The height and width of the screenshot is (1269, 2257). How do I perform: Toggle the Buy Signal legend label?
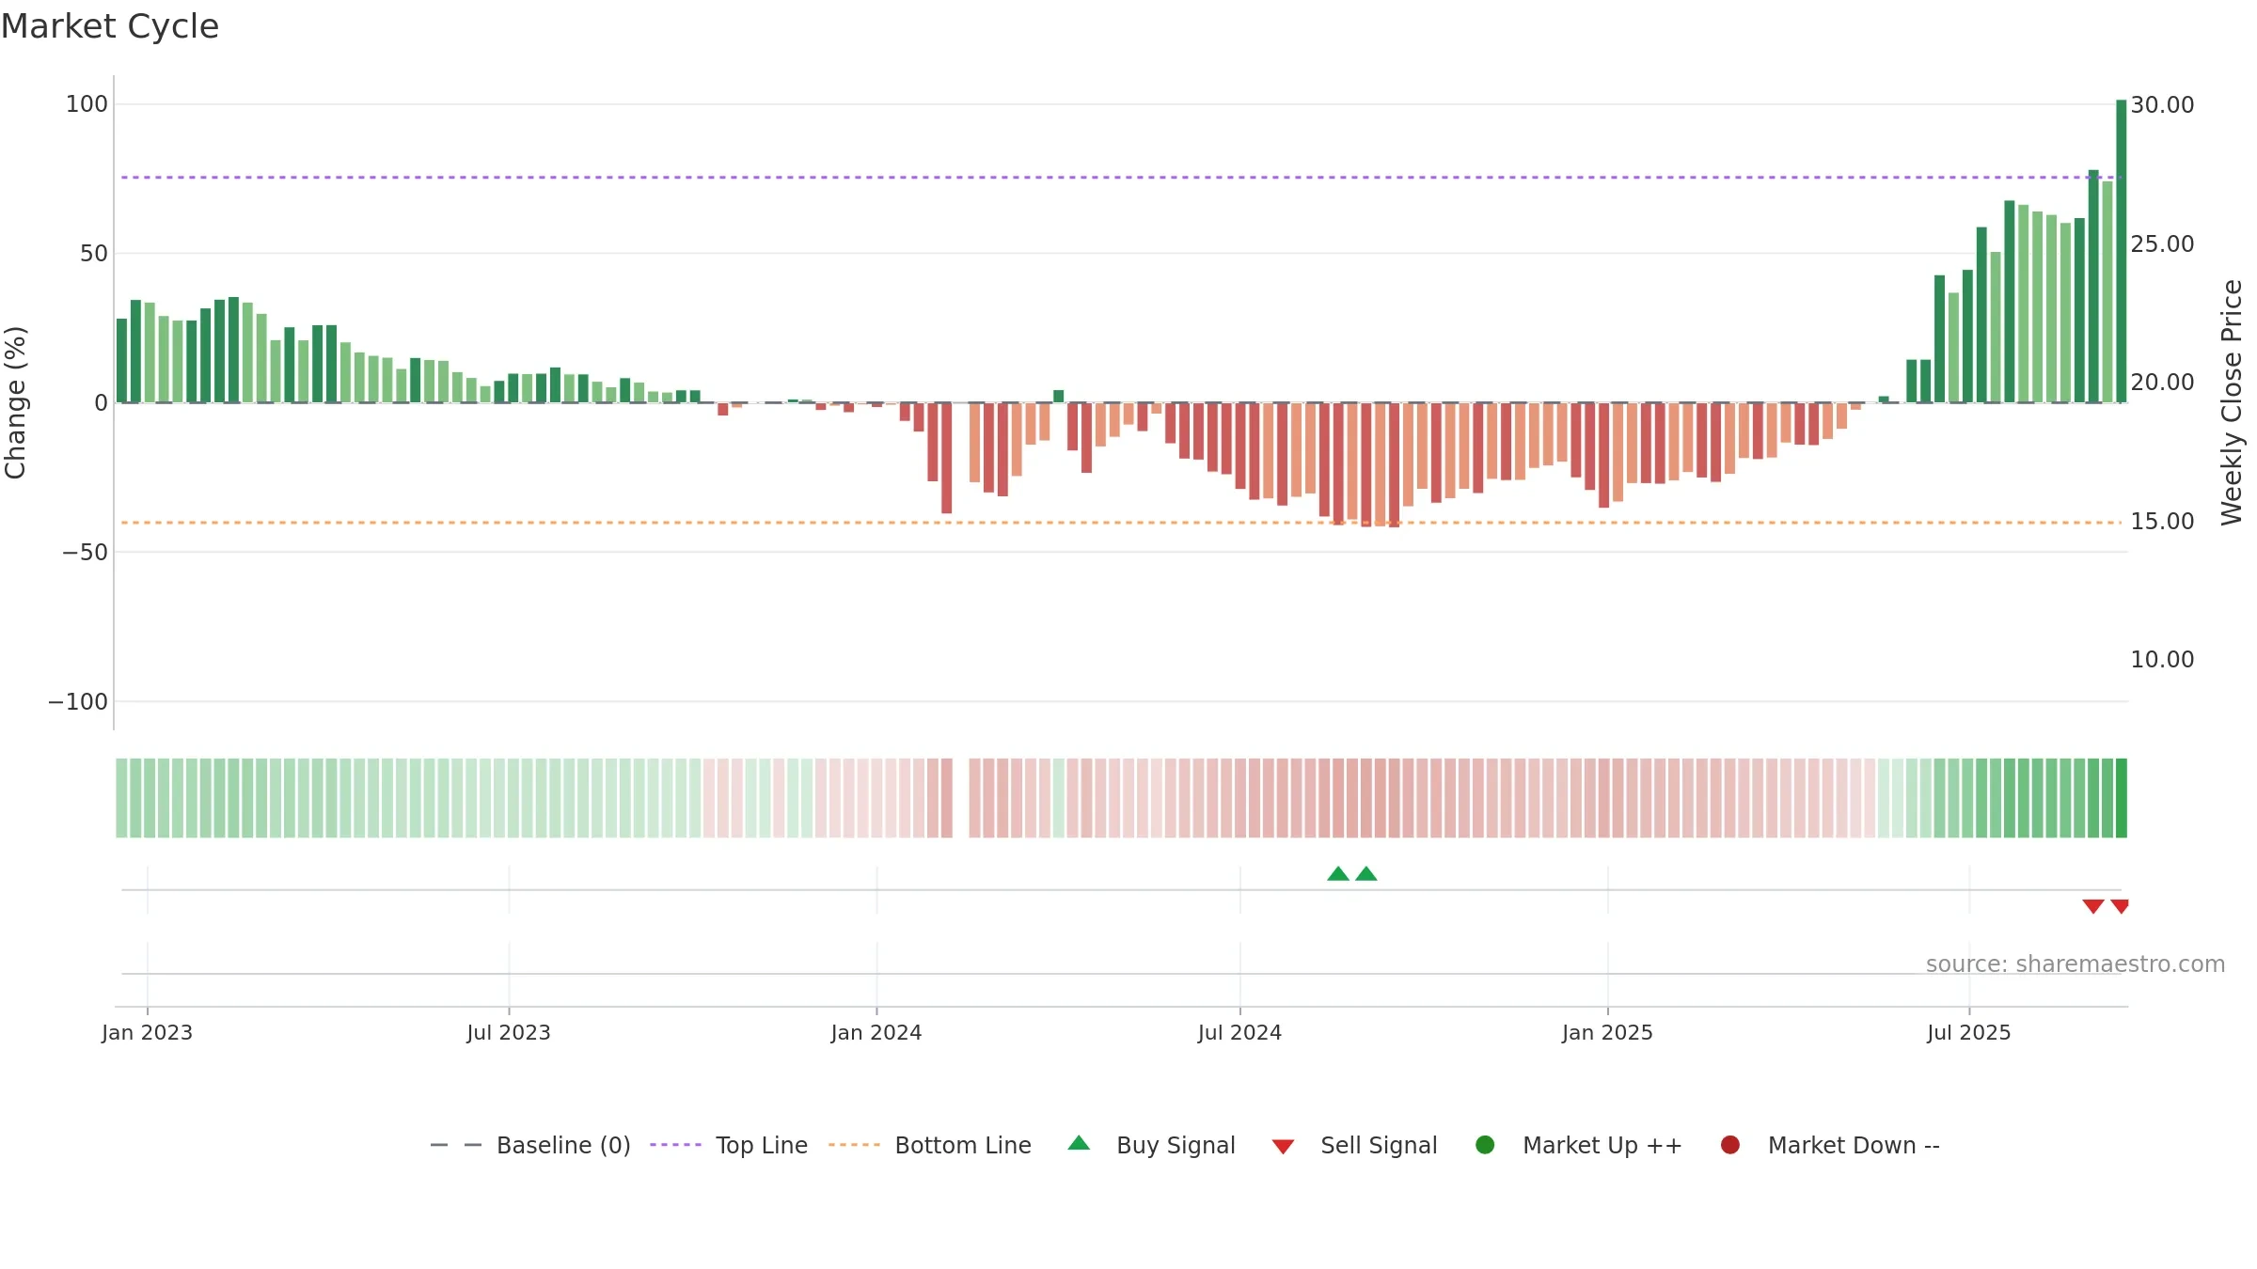tap(1176, 1146)
